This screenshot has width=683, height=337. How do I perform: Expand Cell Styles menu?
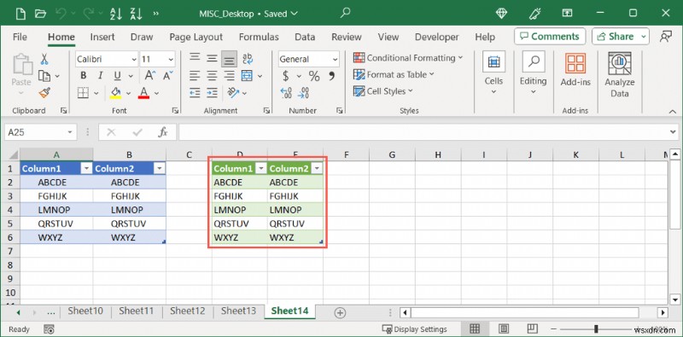tap(383, 91)
